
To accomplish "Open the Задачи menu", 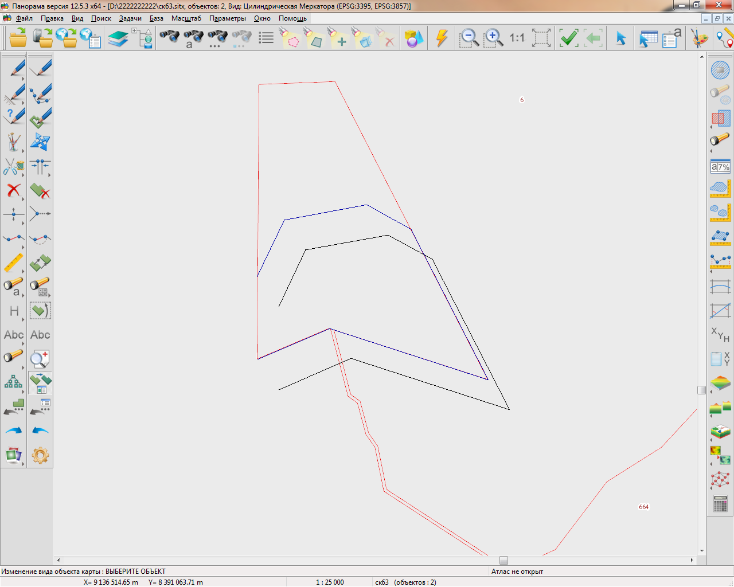I will pos(130,18).
